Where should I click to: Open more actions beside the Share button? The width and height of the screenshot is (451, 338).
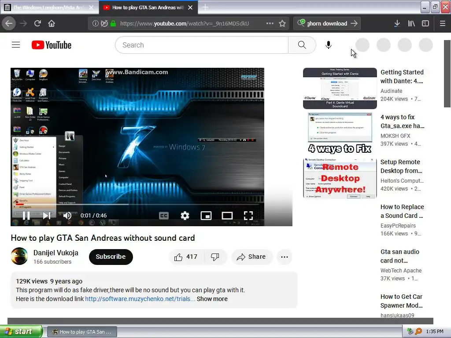[285, 257]
